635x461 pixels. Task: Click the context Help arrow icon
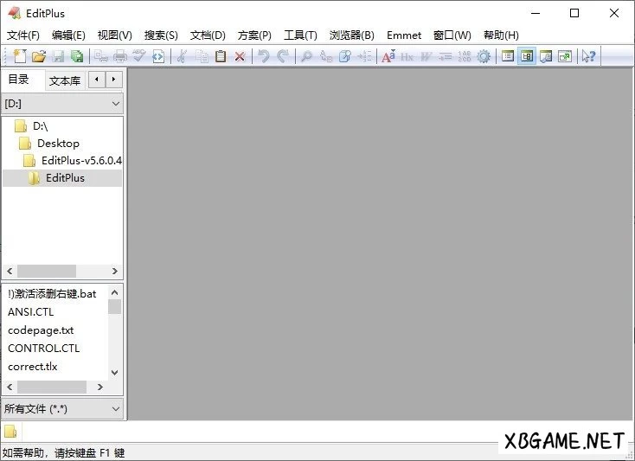pyautogui.click(x=588, y=56)
